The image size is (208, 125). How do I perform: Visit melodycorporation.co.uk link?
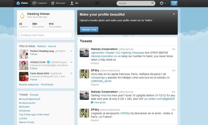point(106,56)
